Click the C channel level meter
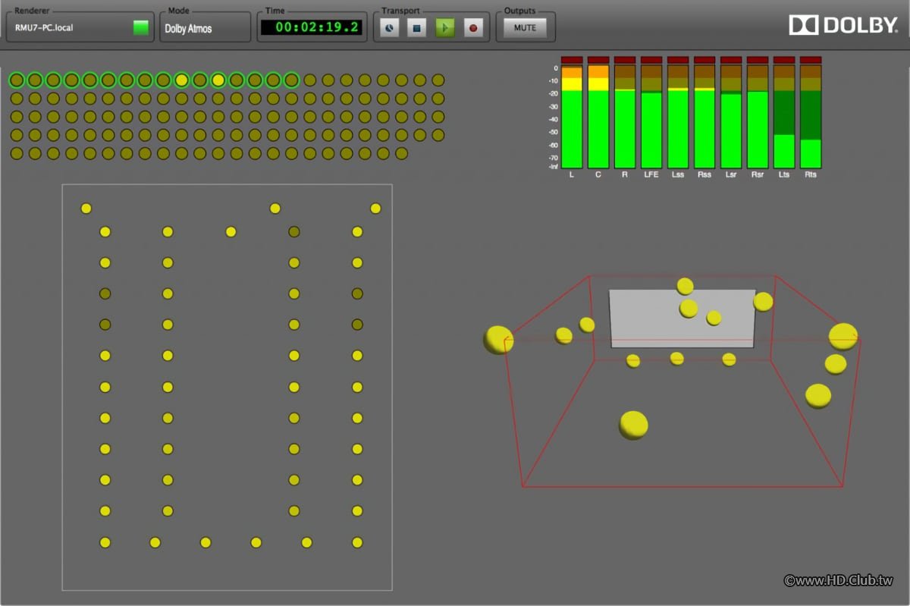 click(x=598, y=116)
